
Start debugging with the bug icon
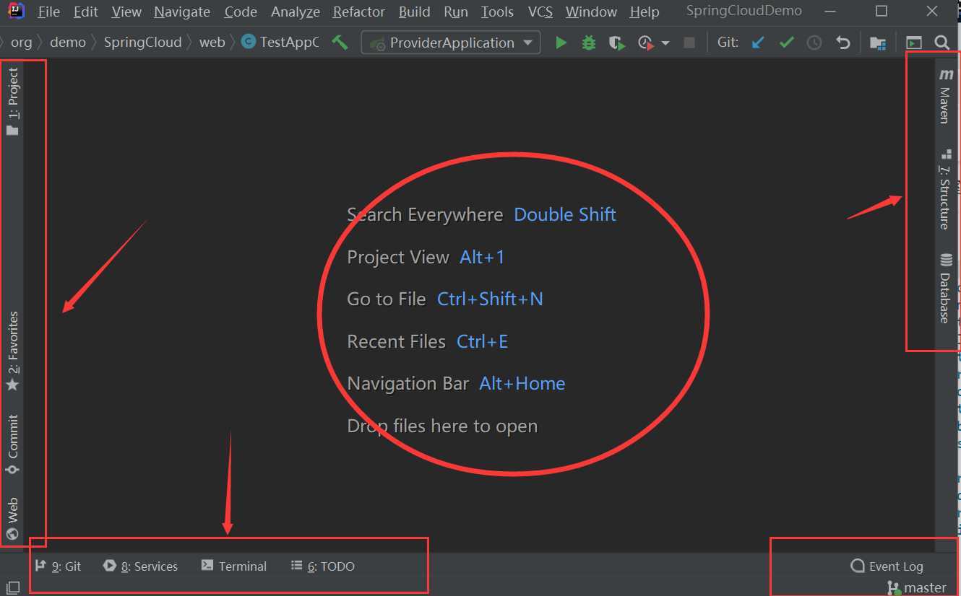click(x=589, y=43)
